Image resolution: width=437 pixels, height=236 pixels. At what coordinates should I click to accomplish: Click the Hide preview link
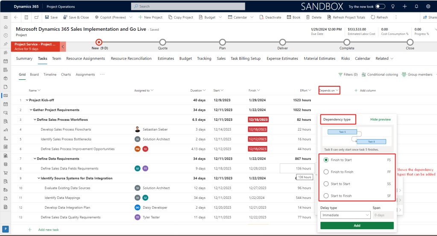[x=380, y=119]
